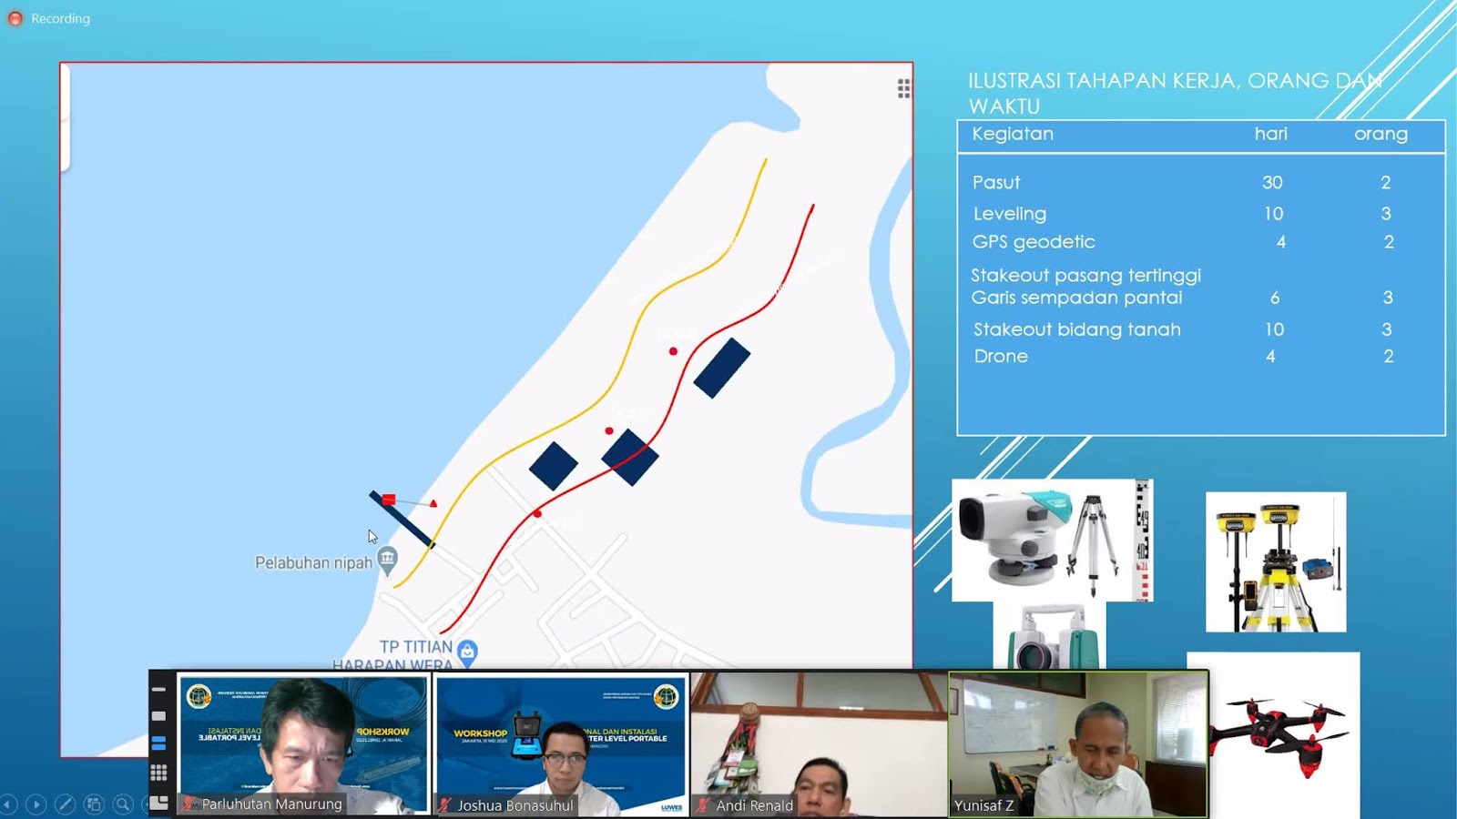
Task: Go to the previous slide arrow
Action: click(8, 804)
